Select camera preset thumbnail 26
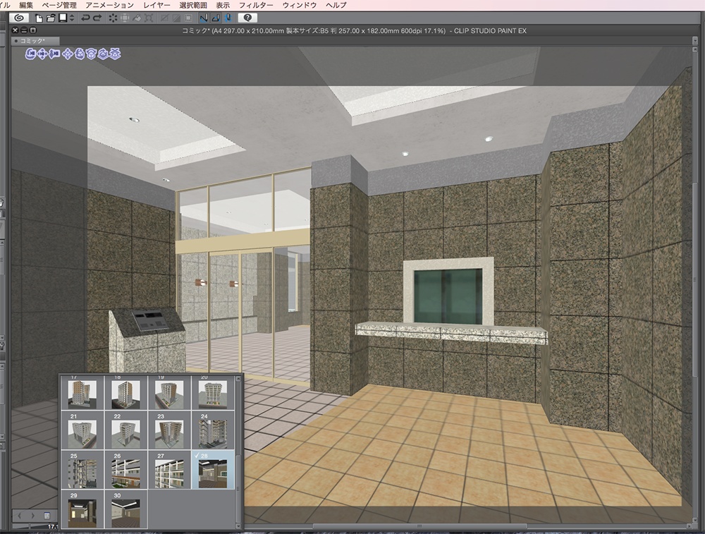The image size is (705, 534). (126, 470)
